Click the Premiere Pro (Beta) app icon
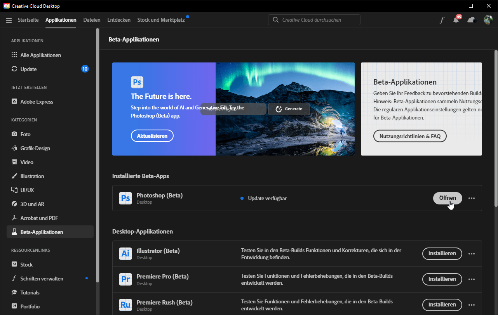 [x=125, y=279]
